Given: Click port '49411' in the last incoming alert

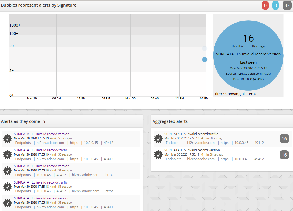Looking at the screenshot, I should [x=108, y=207].
